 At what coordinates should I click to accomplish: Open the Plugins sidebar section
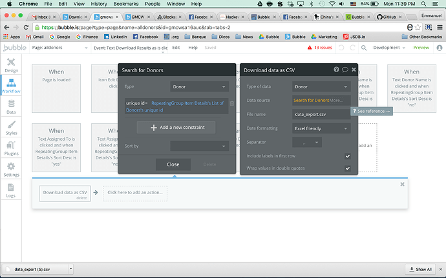[x=11, y=148]
